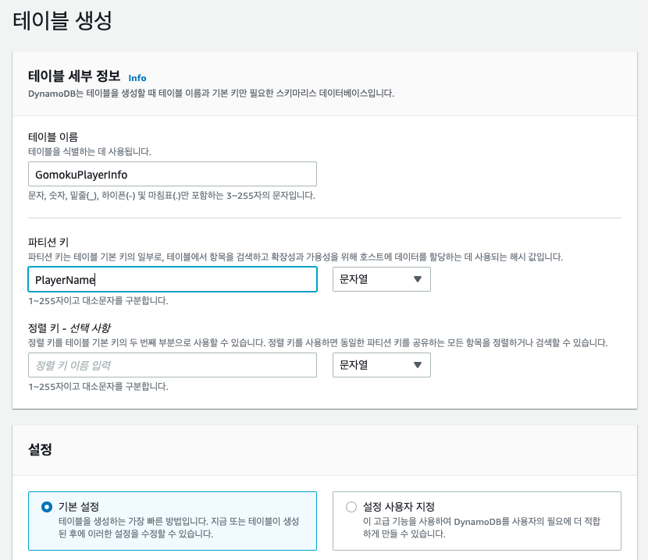Image resolution: width=648 pixels, height=560 pixels.
Task: Focus the 파티션 키 field containing PlayerName
Action: coord(173,279)
